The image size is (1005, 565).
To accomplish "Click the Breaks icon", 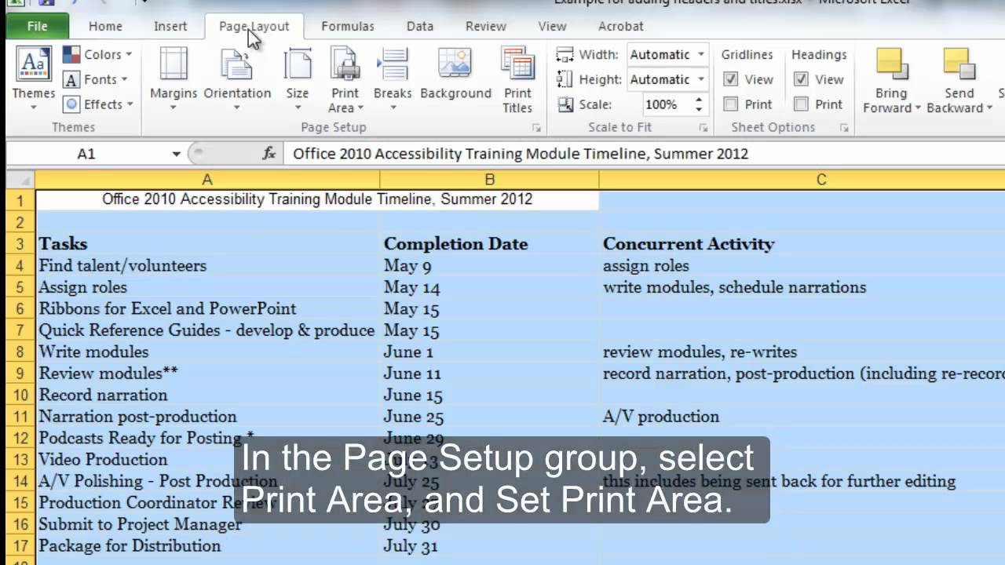I will click(x=392, y=64).
